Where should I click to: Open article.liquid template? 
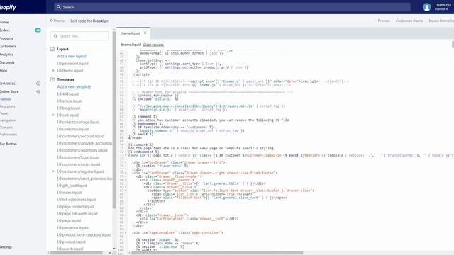[70, 101]
